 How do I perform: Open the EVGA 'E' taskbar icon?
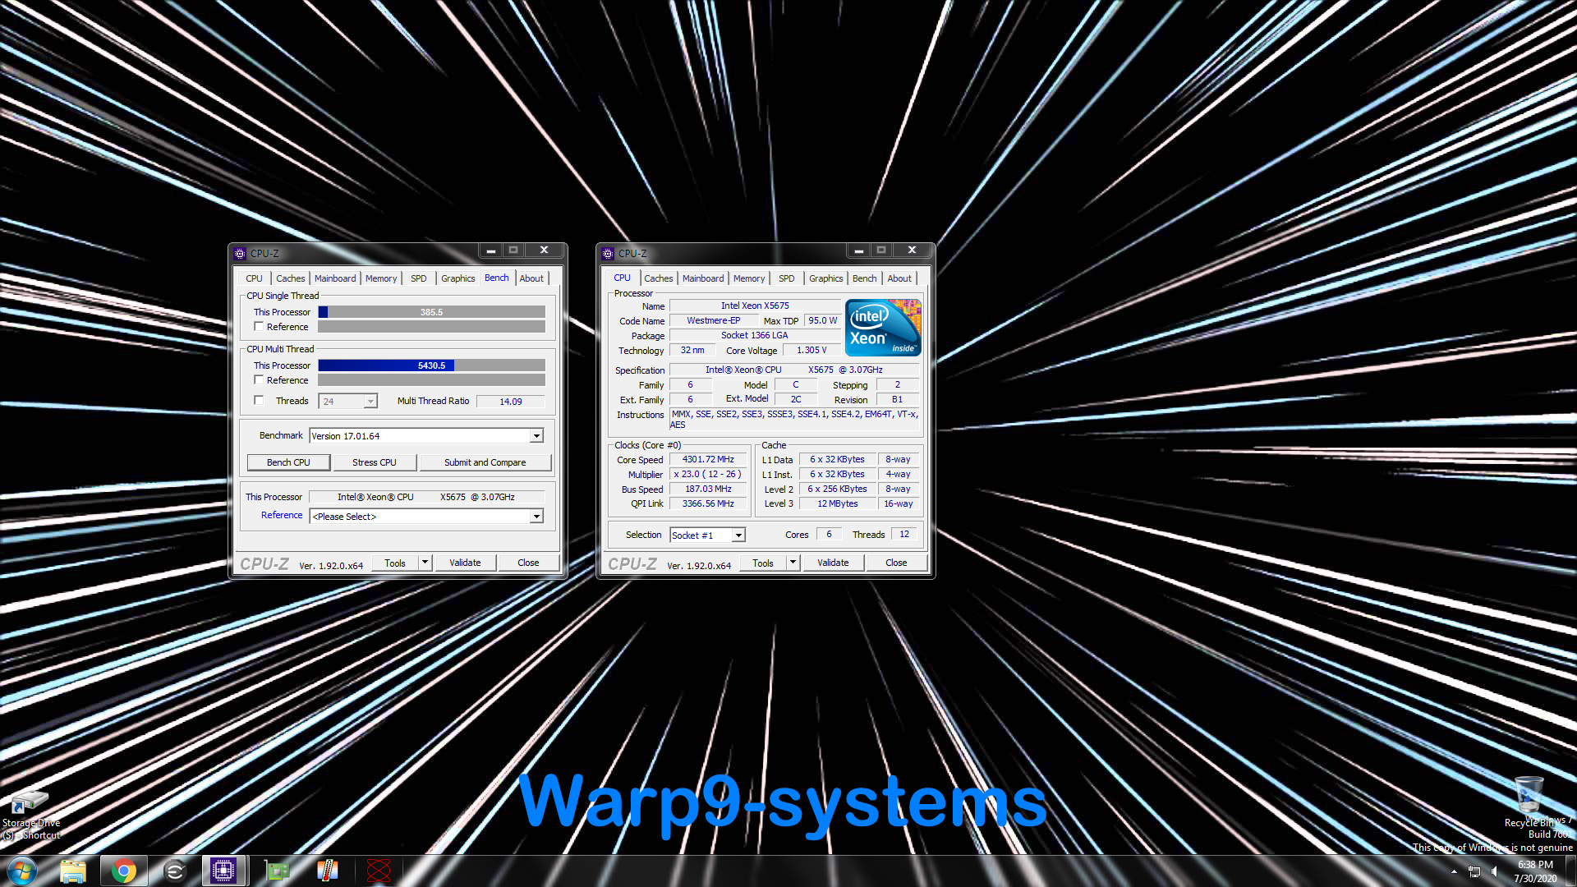[x=175, y=871]
